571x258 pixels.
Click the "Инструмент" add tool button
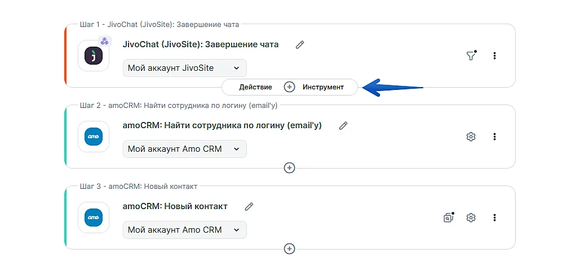tap(323, 87)
